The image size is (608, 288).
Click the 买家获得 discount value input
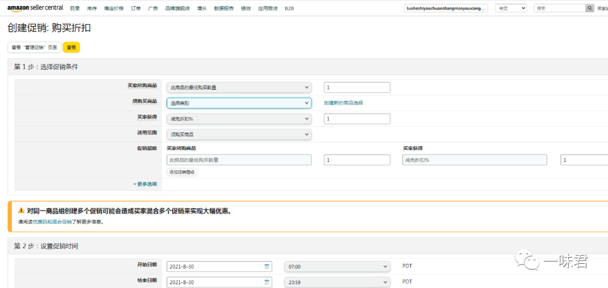coord(357,119)
